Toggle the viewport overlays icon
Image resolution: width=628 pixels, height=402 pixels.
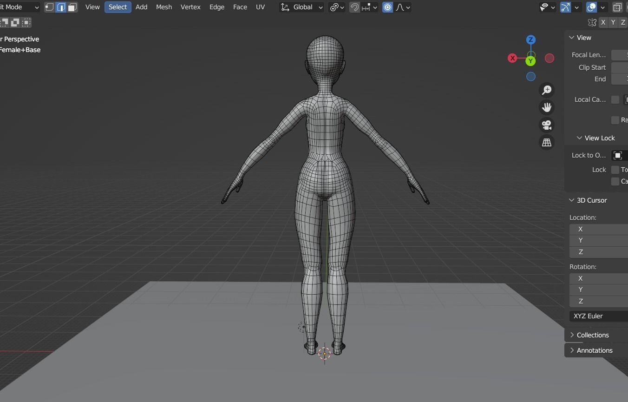(x=591, y=7)
